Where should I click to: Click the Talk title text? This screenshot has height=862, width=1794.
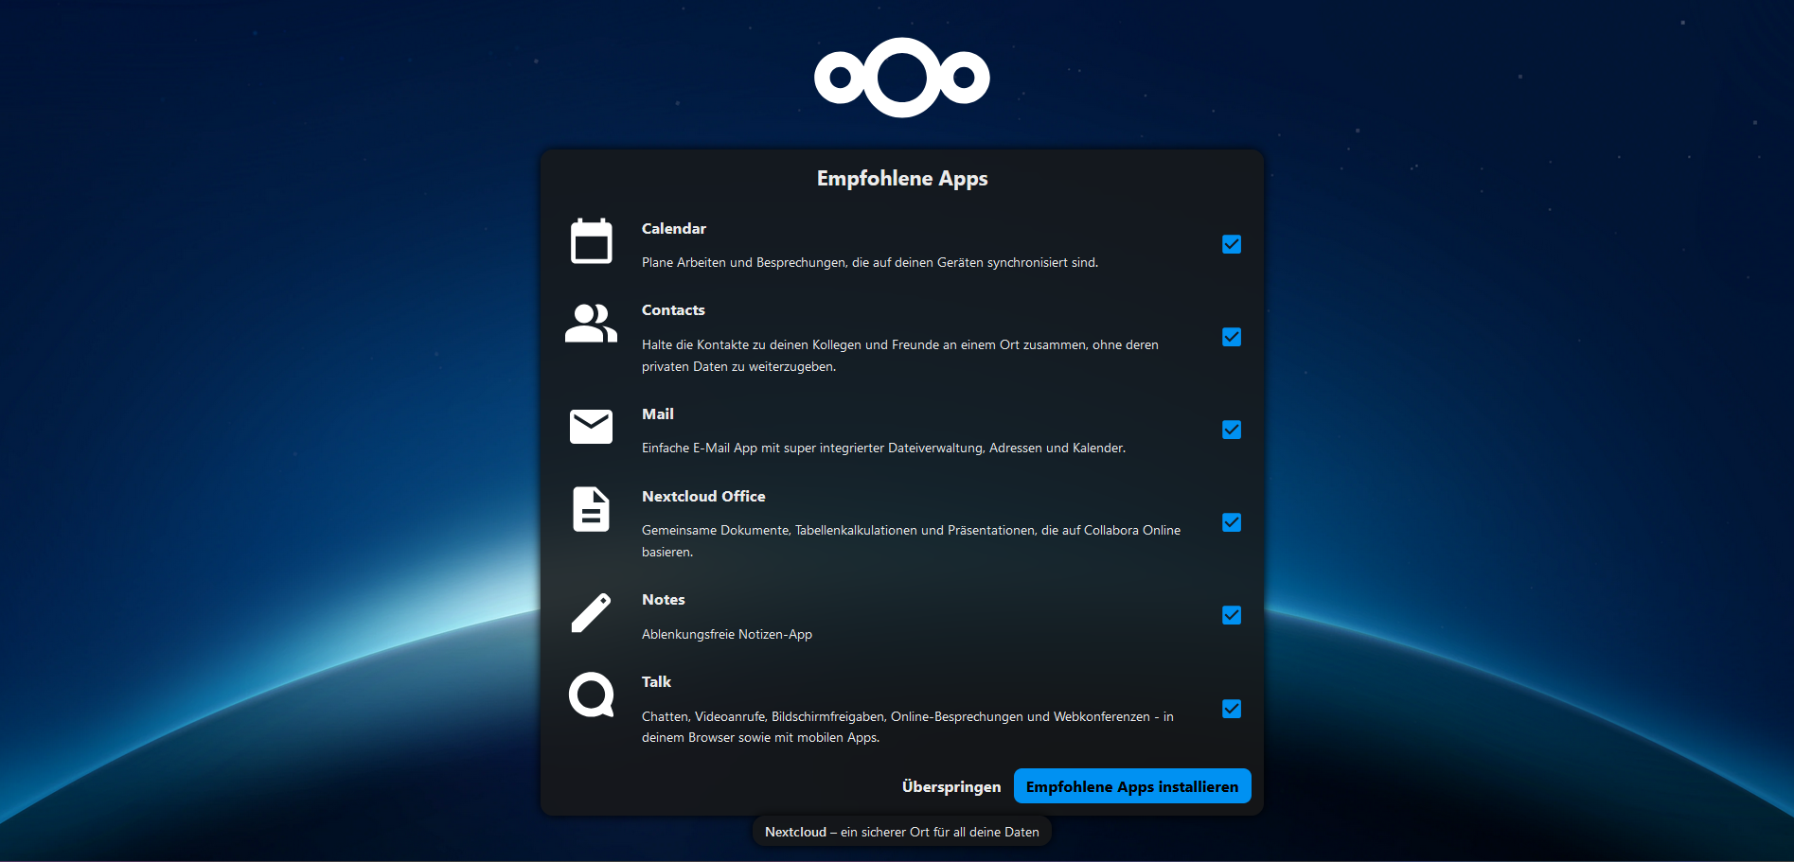click(656, 682)
